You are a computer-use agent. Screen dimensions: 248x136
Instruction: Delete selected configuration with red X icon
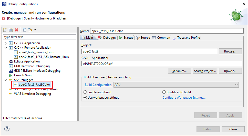click(17, 30)
